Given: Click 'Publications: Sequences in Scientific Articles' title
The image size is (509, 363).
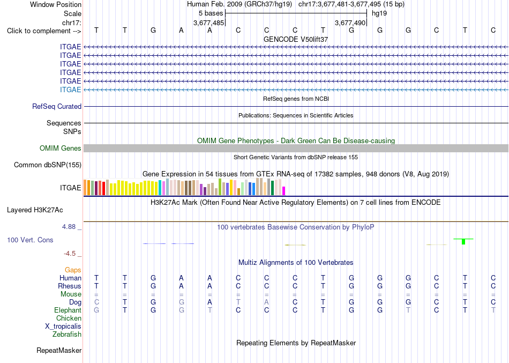Looking at the screenshot, I should point(296,115).
